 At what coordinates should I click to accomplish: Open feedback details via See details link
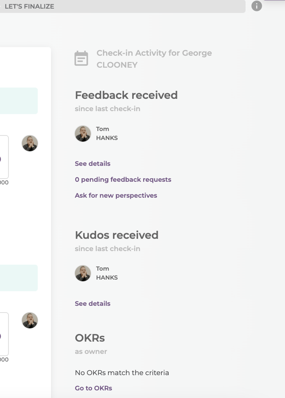93,164
